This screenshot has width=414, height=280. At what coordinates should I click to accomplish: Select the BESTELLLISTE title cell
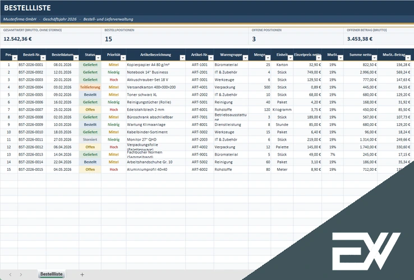tap(27, 8)
